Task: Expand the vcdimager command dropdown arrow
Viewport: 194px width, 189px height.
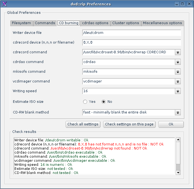Action: click(178, 81)
